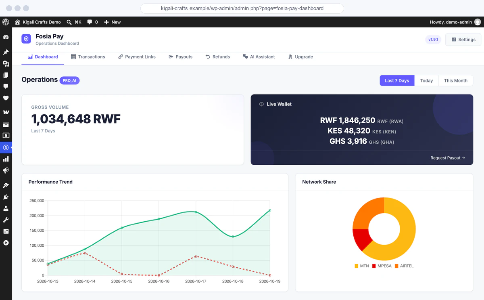Image resolution: width=484 pixels, height=300 pixels.
Task: Select the Today range
Action: 426,81
